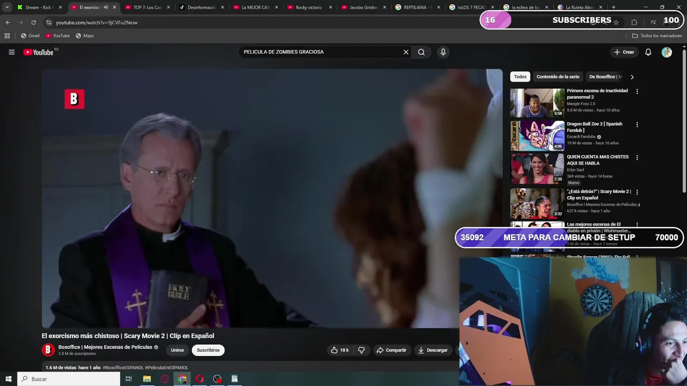
Task: Open the Boxoffice channel avatar
Action: tap(48, 350)
